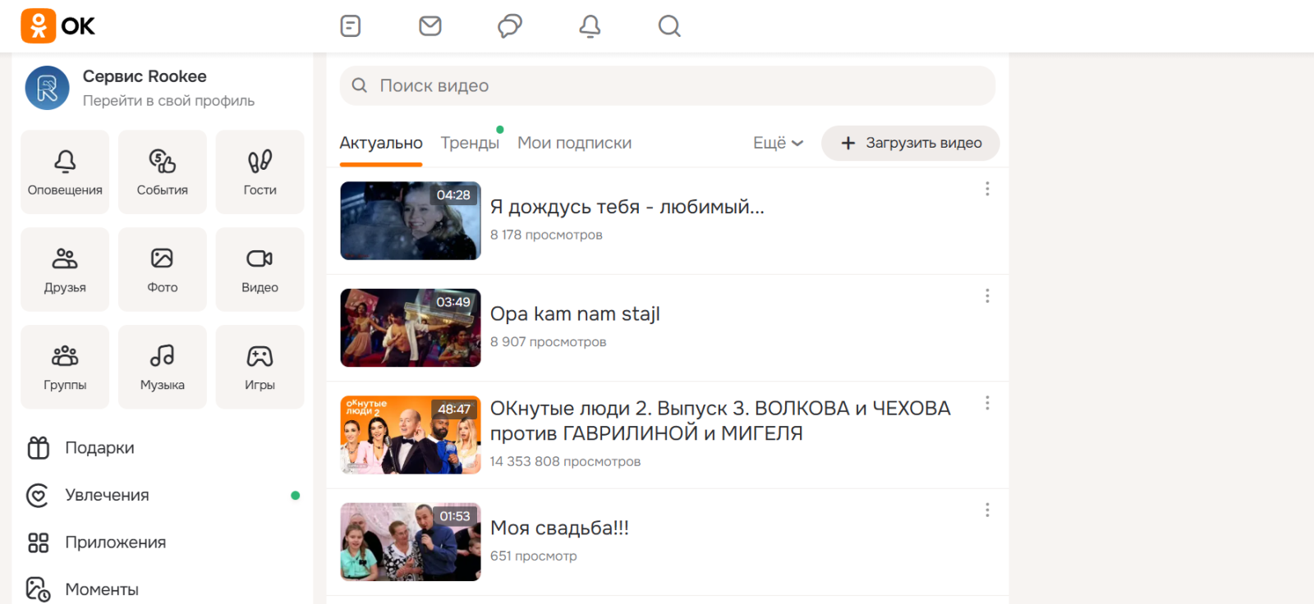This screenshot has width=1314, height=604.
Task: Open the Группы tile
Action: [x=65, y=367]
